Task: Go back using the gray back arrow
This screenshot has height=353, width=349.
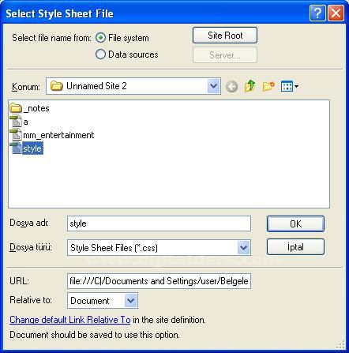Action: click(x=231, y=86)
